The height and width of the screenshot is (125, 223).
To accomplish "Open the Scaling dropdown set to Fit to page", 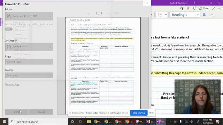I will 29,75.
